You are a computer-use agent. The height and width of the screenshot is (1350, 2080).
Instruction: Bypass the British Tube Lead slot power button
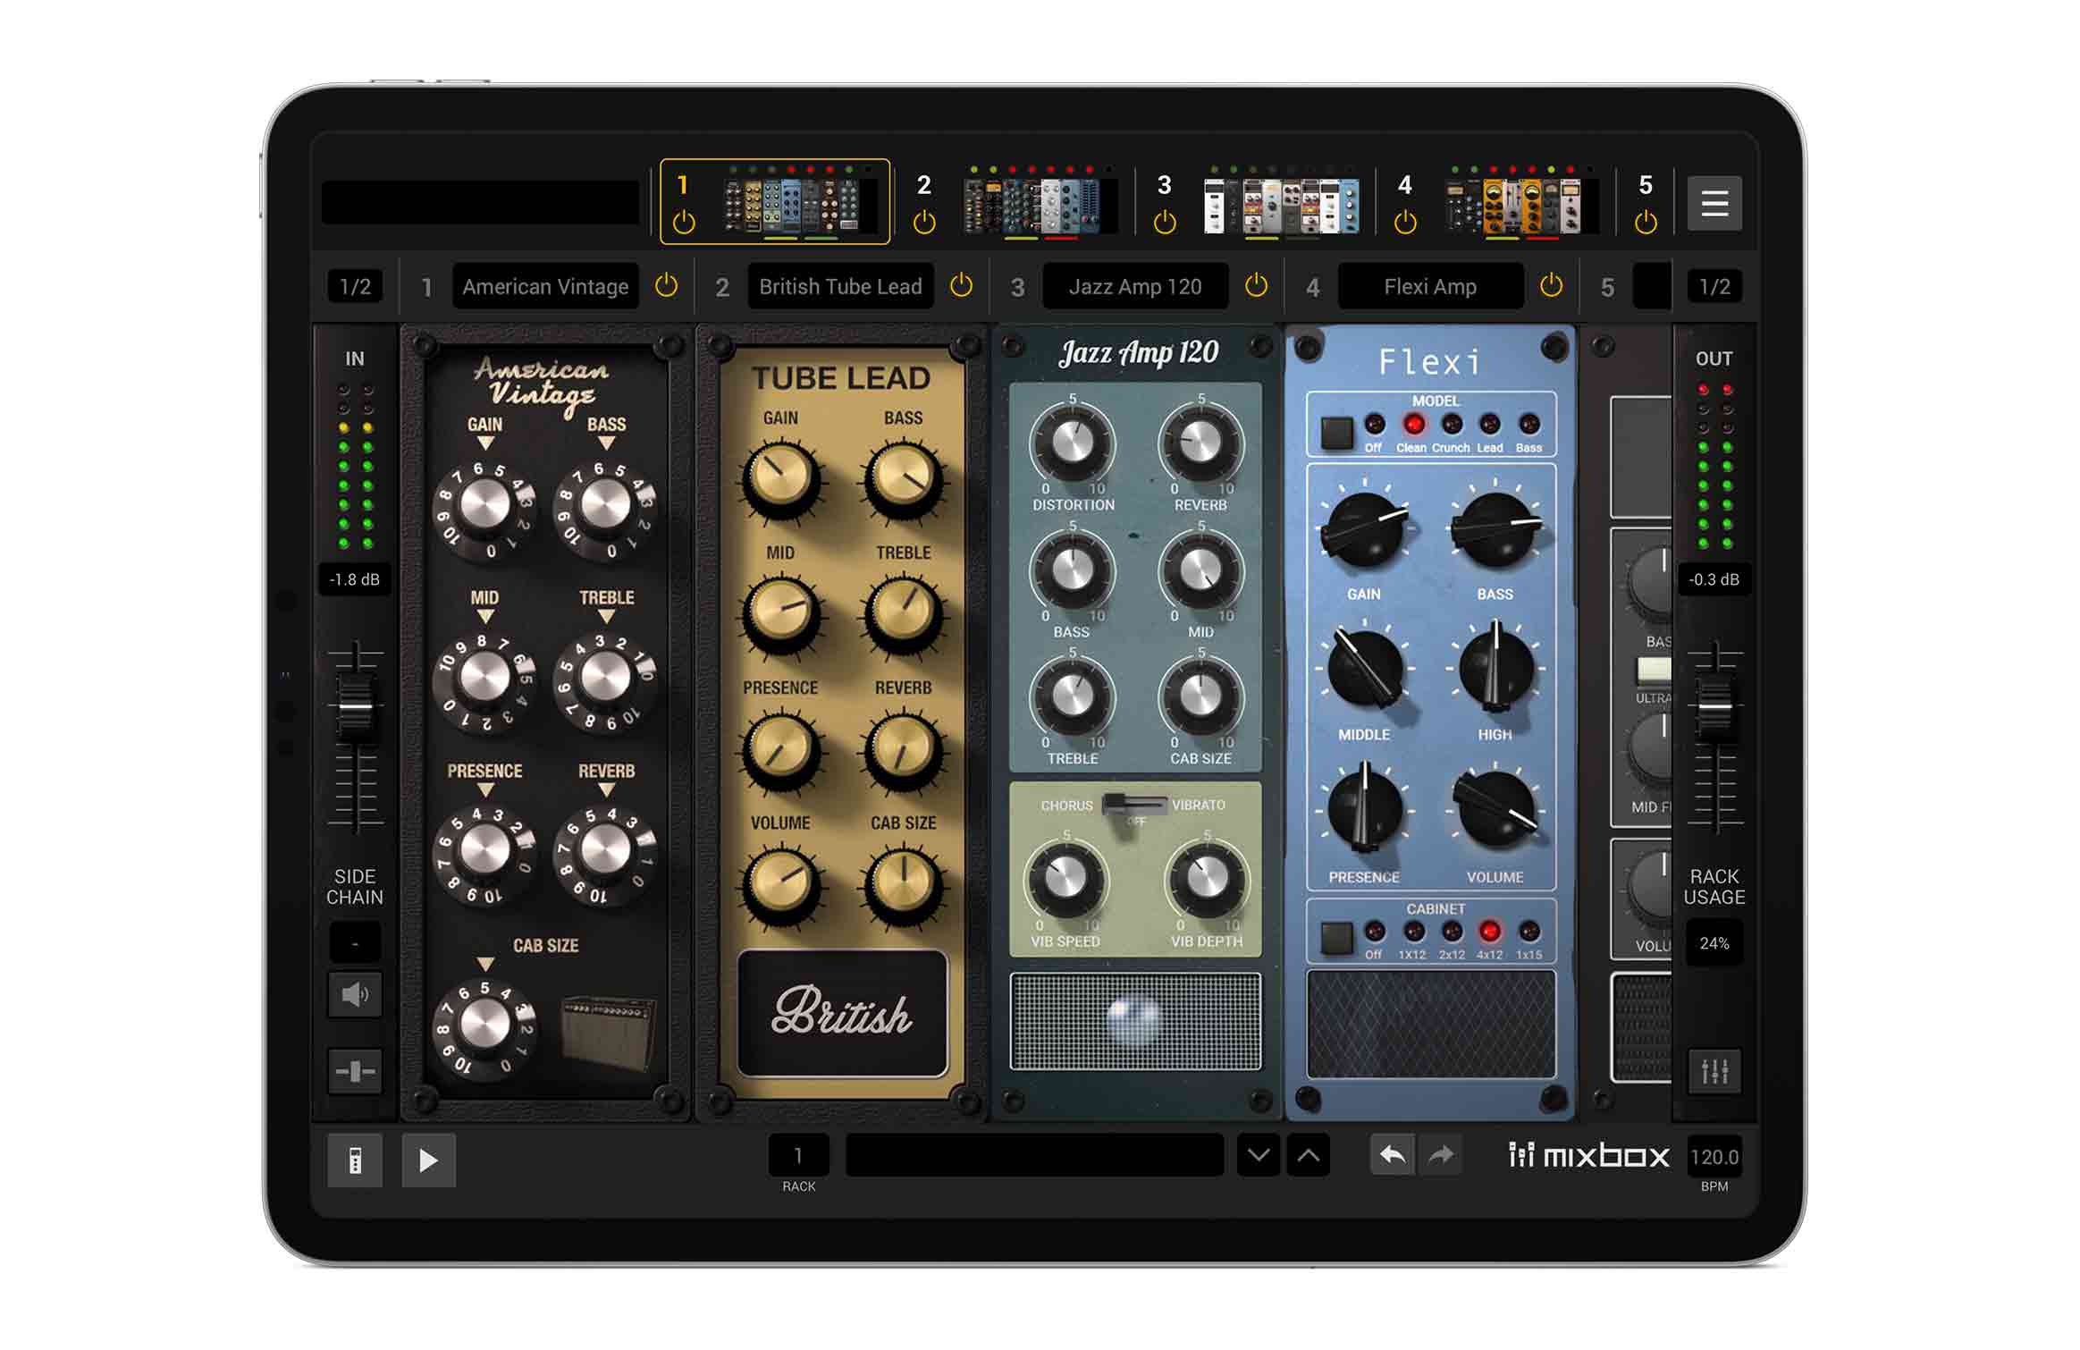click(961, 286)
